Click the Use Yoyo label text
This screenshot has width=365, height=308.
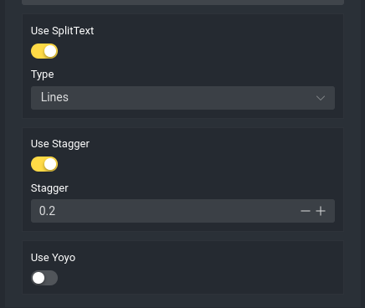[53, 258]
